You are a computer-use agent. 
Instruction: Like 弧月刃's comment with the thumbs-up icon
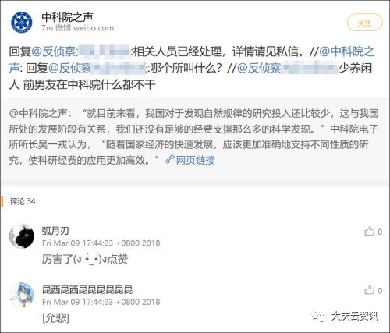coord(369,231)
